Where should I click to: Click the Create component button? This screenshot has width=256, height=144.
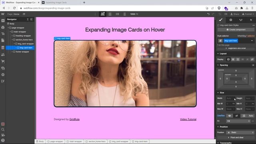pos(236,30)
